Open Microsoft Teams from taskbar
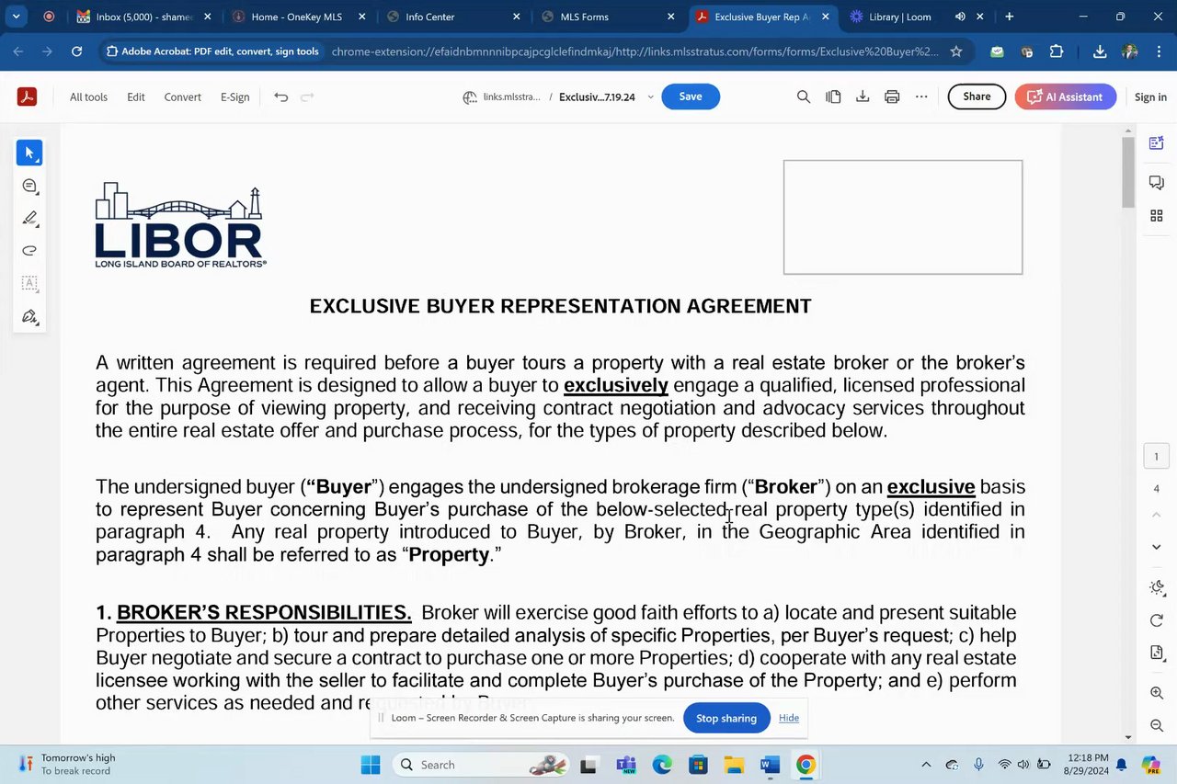The image size is (1177, 784). [626, 765]
